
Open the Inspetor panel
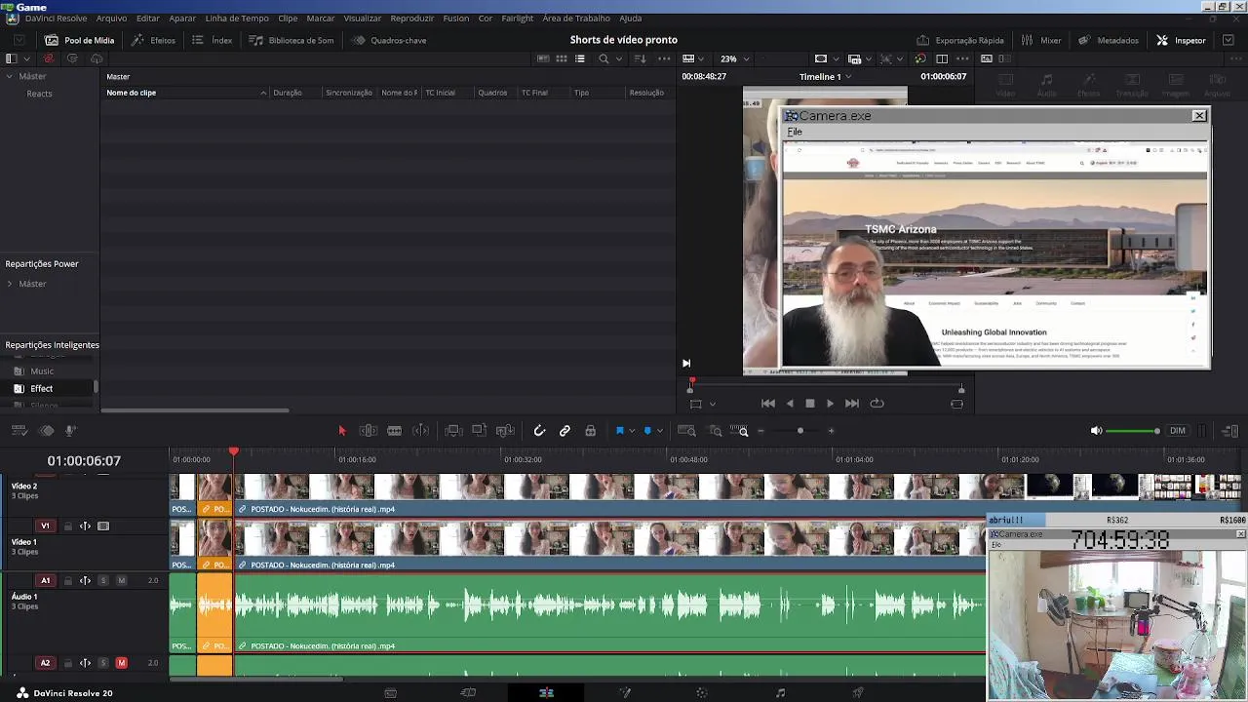pos(1182,40)
